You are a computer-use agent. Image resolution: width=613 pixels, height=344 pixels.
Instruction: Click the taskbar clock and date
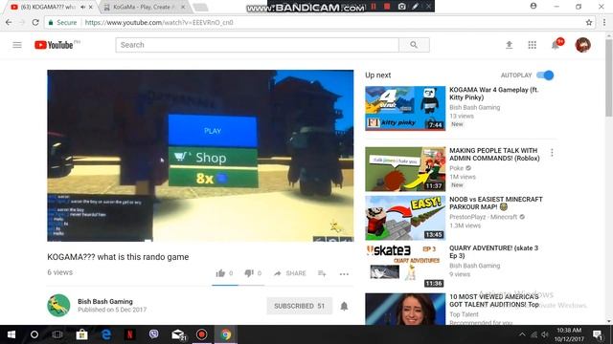click(x=569, y=334)
